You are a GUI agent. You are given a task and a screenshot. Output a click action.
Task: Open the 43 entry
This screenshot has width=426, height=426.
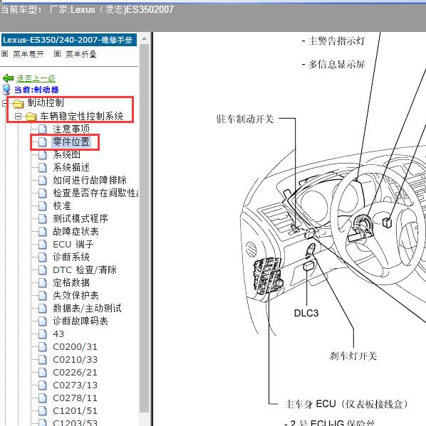tap(58, 334)
